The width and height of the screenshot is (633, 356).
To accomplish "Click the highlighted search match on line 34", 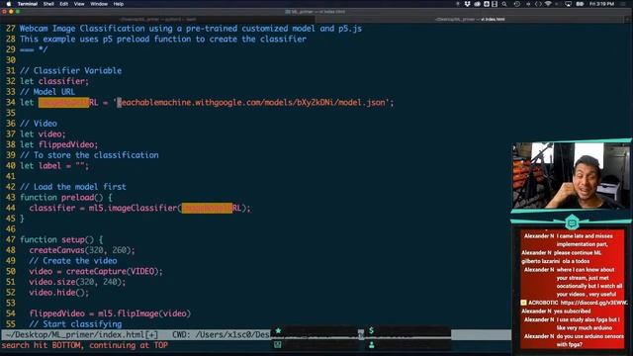I will coord(63,103).
